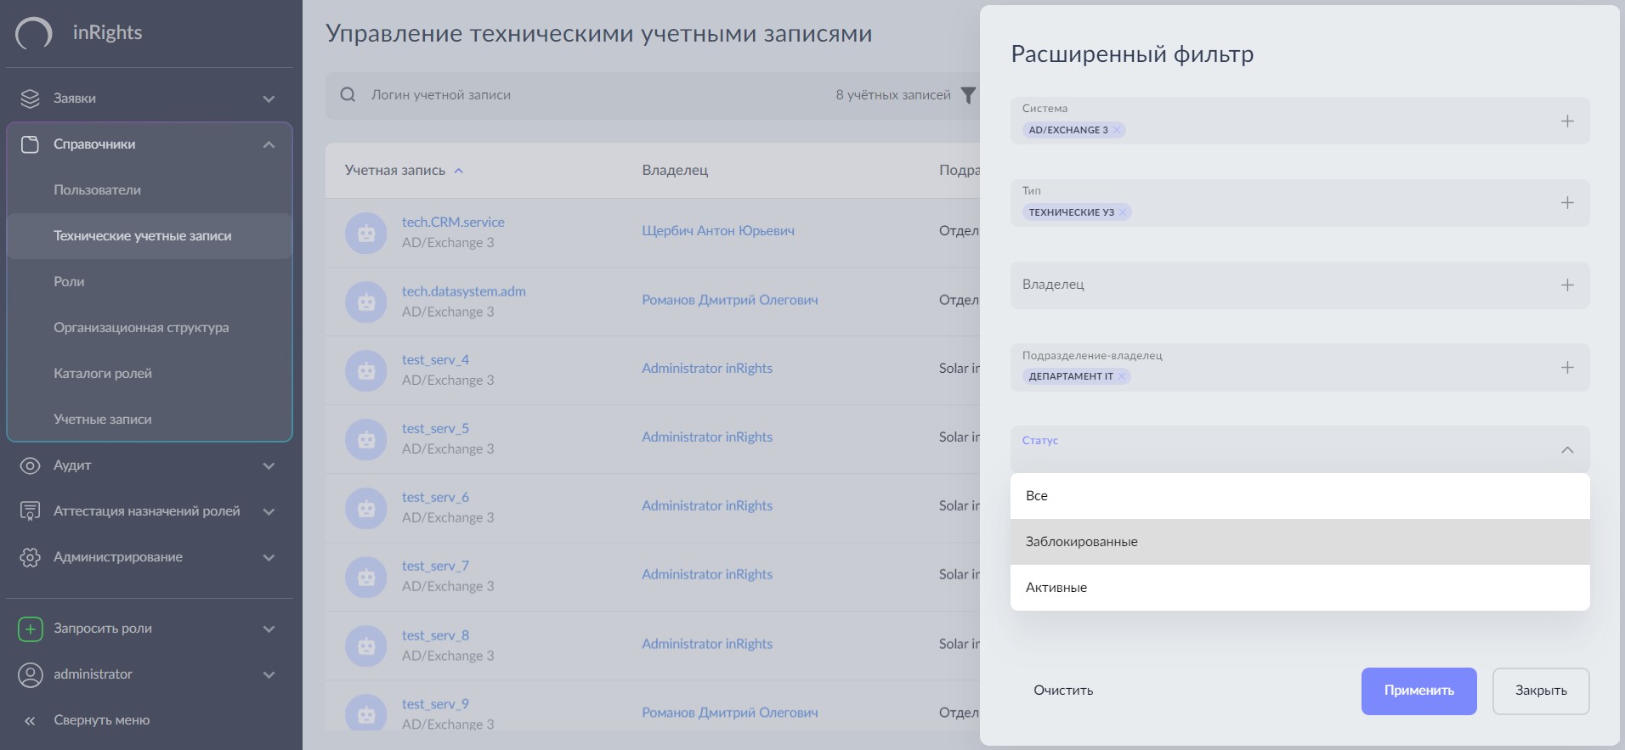
Task: Add a value with Тип plus icon
Action: tap(1567, 203)
